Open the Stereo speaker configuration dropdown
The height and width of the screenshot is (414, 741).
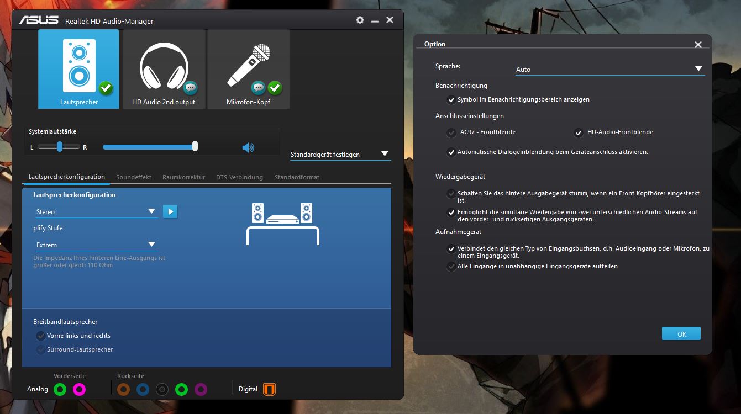[97, 211]
